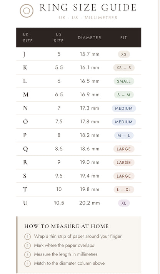Screen dimensions: 160x274
Task: Select the L – XL fit badge
Action: click(x=124, y=190)
